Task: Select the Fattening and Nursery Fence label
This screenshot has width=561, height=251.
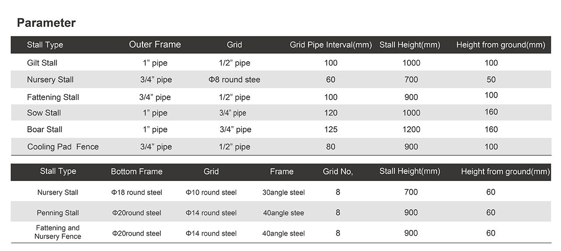Action: click(x=58, y=232)
